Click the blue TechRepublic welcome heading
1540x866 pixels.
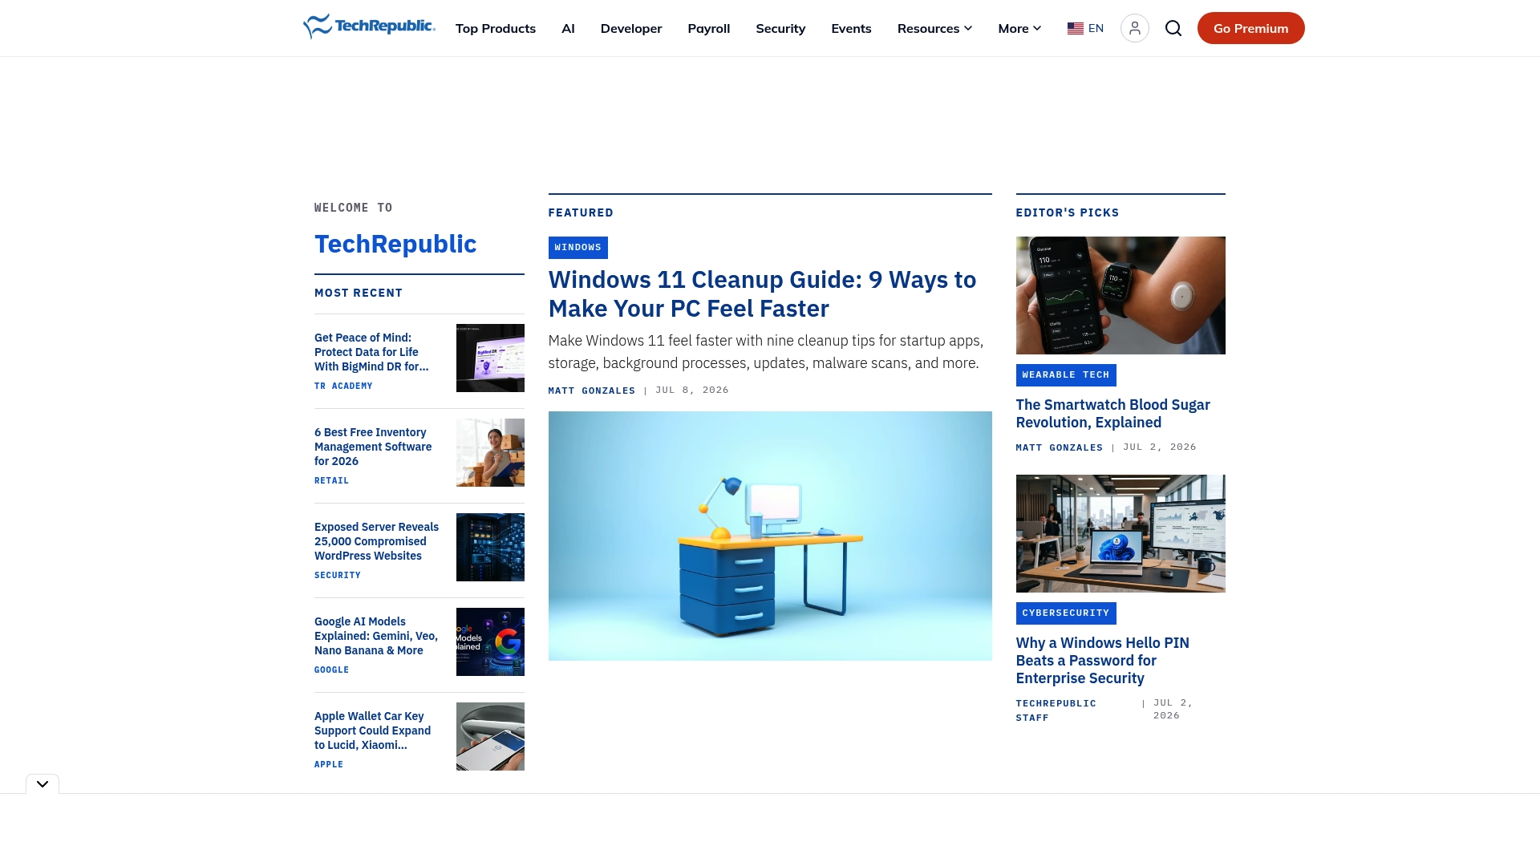[395, 244]
